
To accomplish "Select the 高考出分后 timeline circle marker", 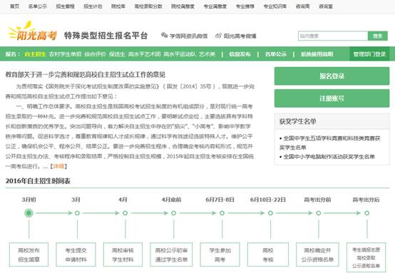I will pyautogui.click(x=367, y=213).
